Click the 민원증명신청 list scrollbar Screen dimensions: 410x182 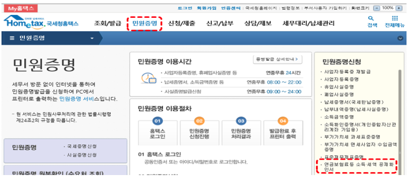point(400,122)
